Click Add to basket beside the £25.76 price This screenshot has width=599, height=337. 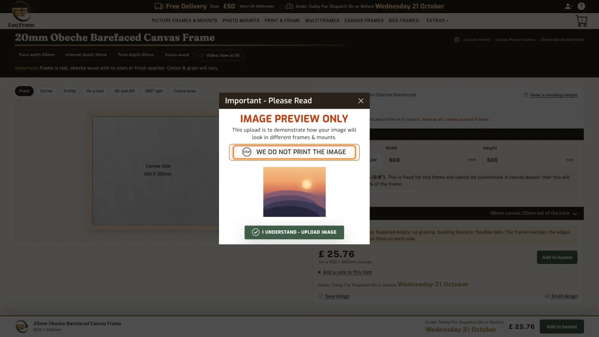point(557,257)
